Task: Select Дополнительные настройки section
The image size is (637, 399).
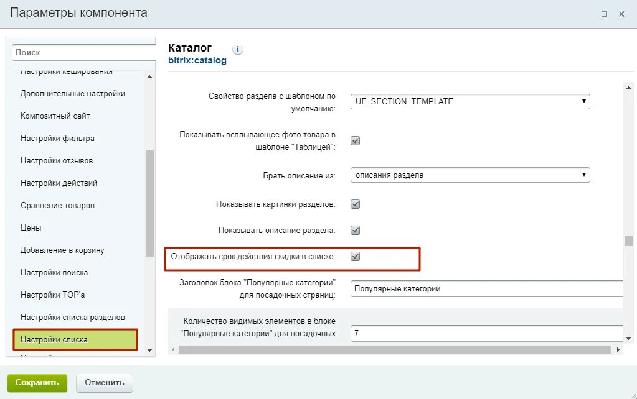Action: point(73,94)
